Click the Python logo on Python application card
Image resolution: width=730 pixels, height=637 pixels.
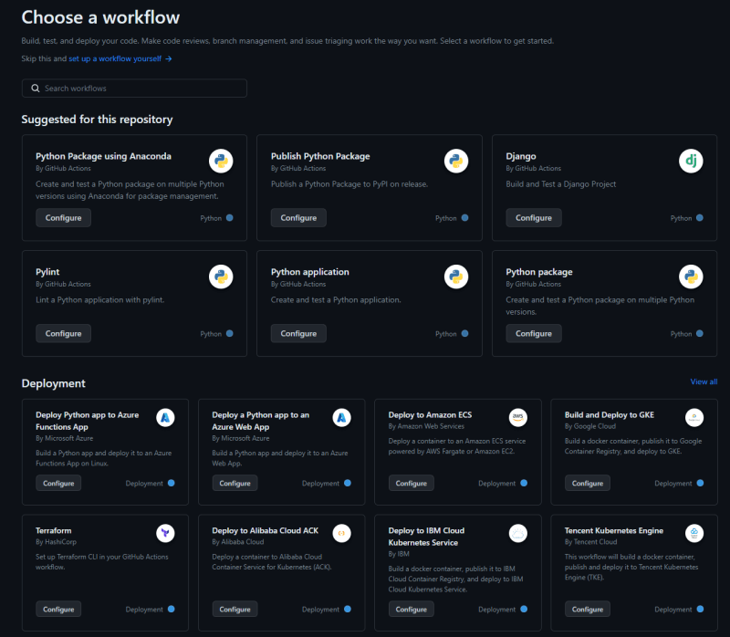coord(456,277)
